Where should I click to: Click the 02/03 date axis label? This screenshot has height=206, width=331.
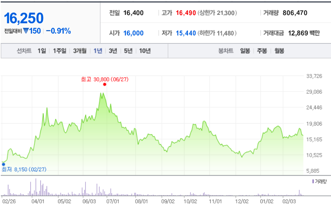289,201
